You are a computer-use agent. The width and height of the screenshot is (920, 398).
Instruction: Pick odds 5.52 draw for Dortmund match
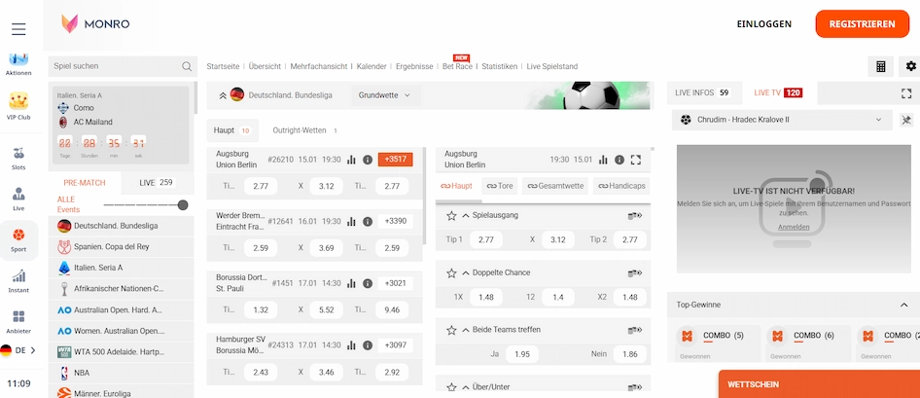(326, 309)
